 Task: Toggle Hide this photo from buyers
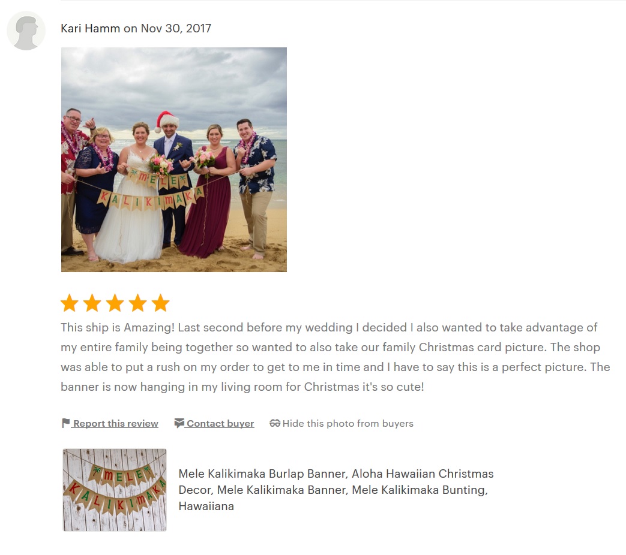(348, 423)
